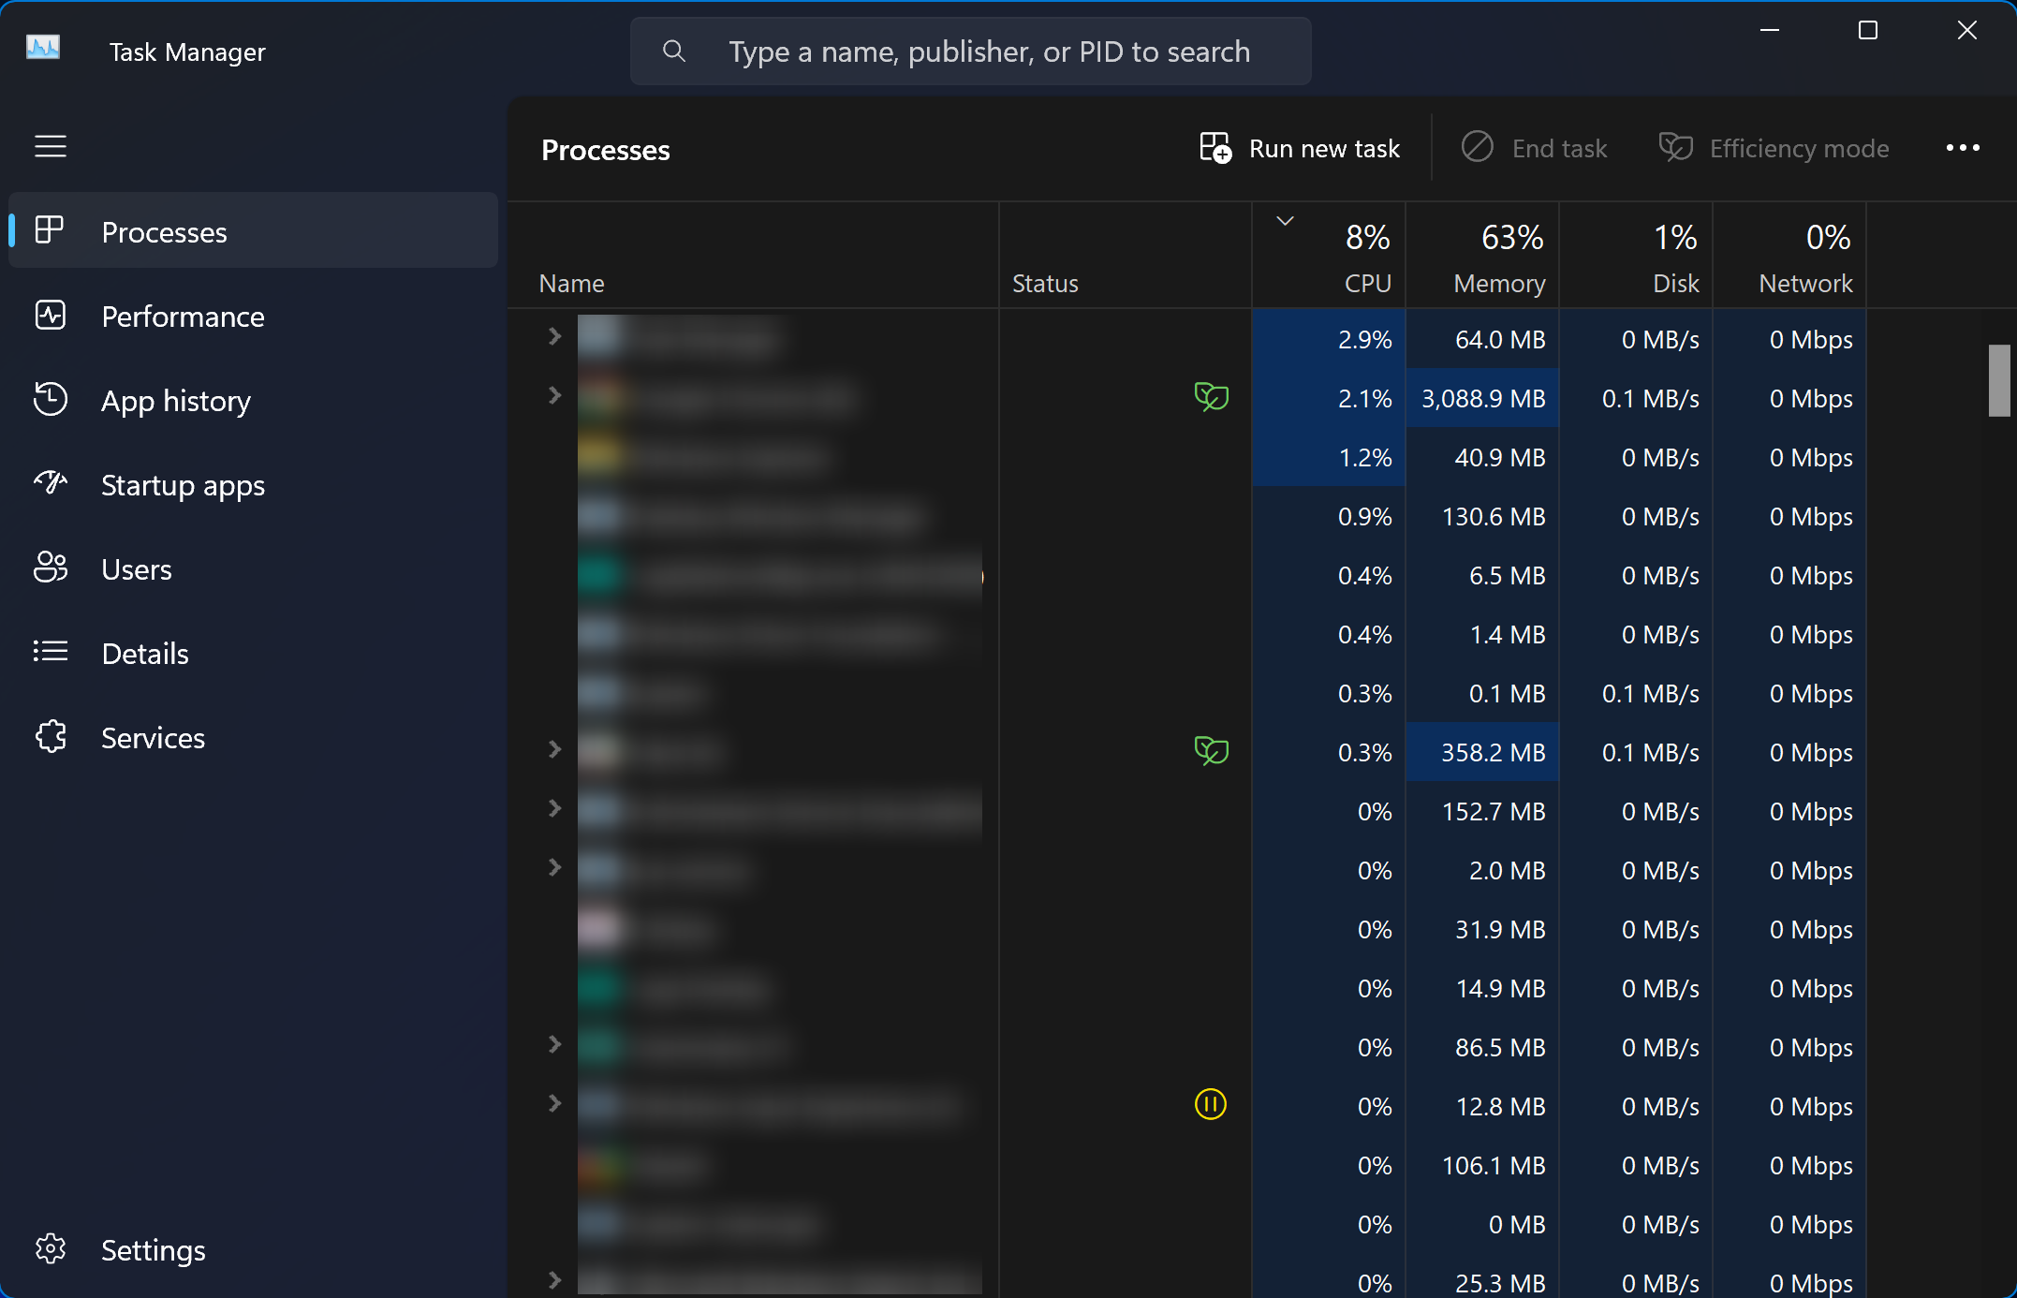Open the Performance page icon
The width and height of the screenshot is (2017, 1298).
(x=51, y=316)
